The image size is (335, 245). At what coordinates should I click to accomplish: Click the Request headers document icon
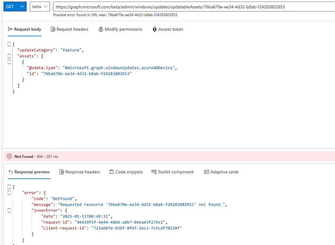click(53, 29)
